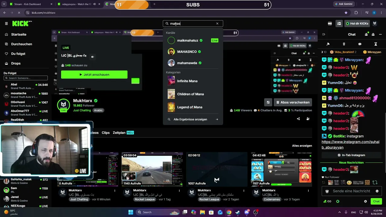Click the Just Chatting tag under the first video
386x217 pixels.
tap(79, 199)
